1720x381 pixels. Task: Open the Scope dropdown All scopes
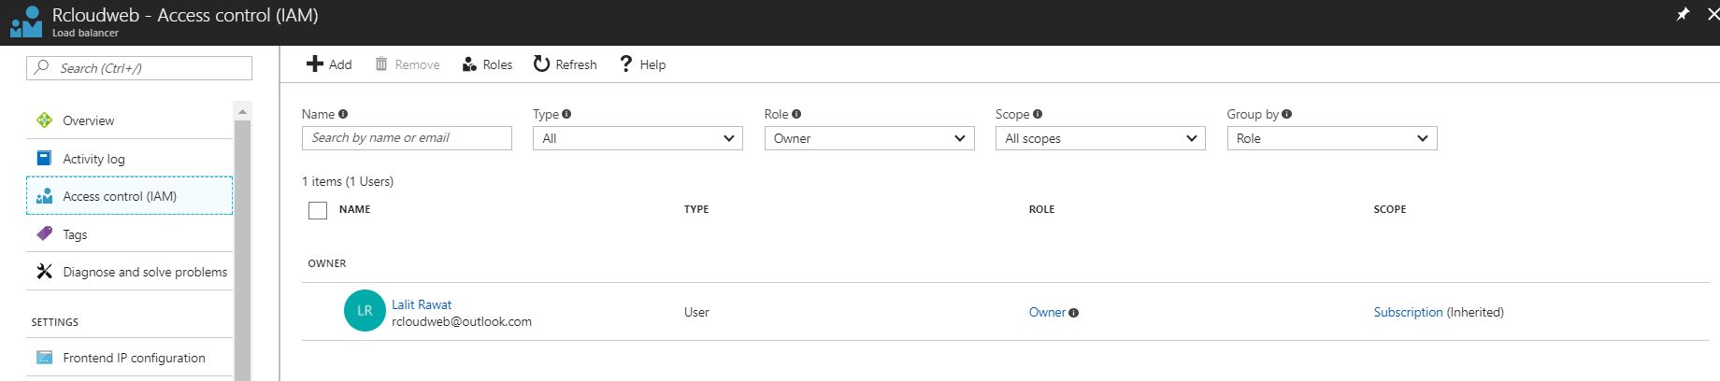click(x=1100, y=138)
